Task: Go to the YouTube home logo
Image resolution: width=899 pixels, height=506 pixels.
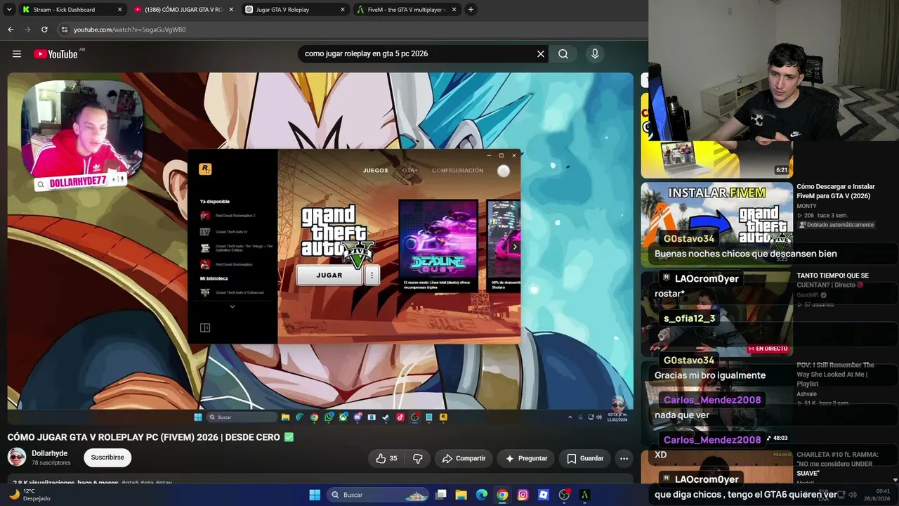Action: tap(55, 54)
